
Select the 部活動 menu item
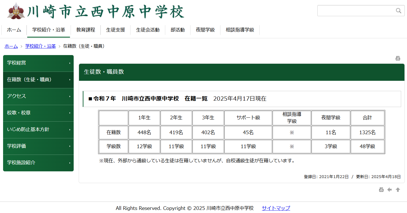[178, 30]
